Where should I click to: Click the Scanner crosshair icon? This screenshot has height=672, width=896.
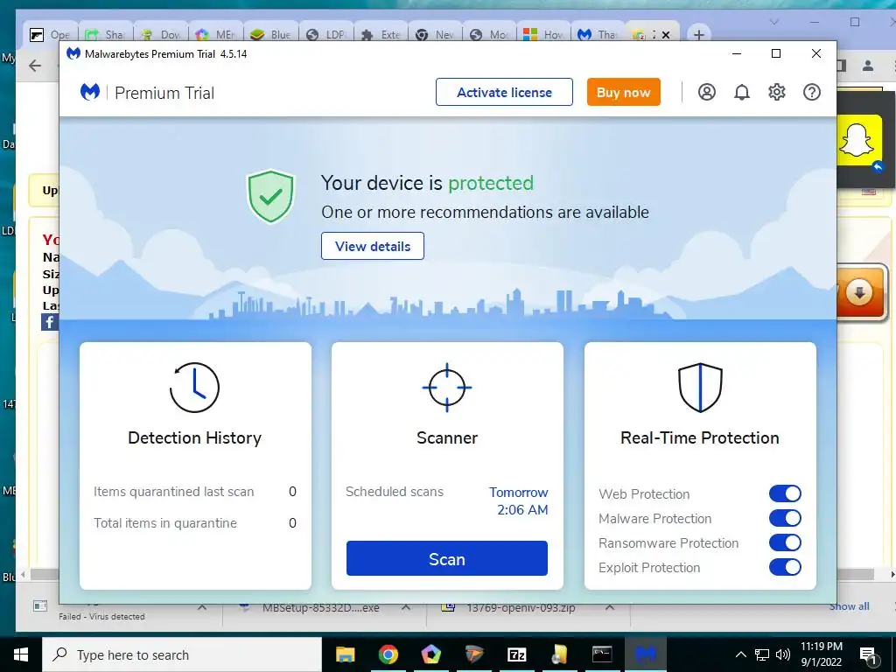(447, 388)
